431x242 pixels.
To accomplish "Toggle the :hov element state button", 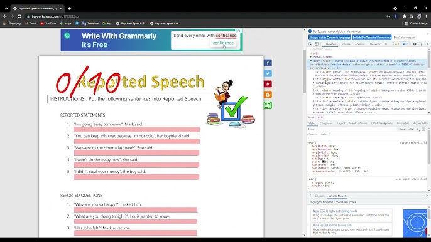I will tap(402, 129).
